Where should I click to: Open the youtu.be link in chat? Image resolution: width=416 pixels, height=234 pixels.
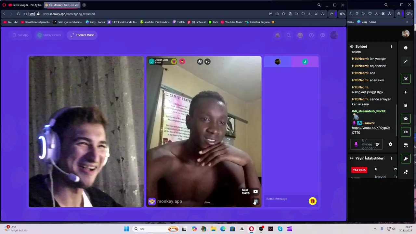point(371,130)
